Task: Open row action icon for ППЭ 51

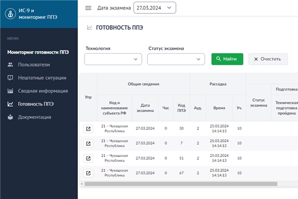Action: pos(88,159)
